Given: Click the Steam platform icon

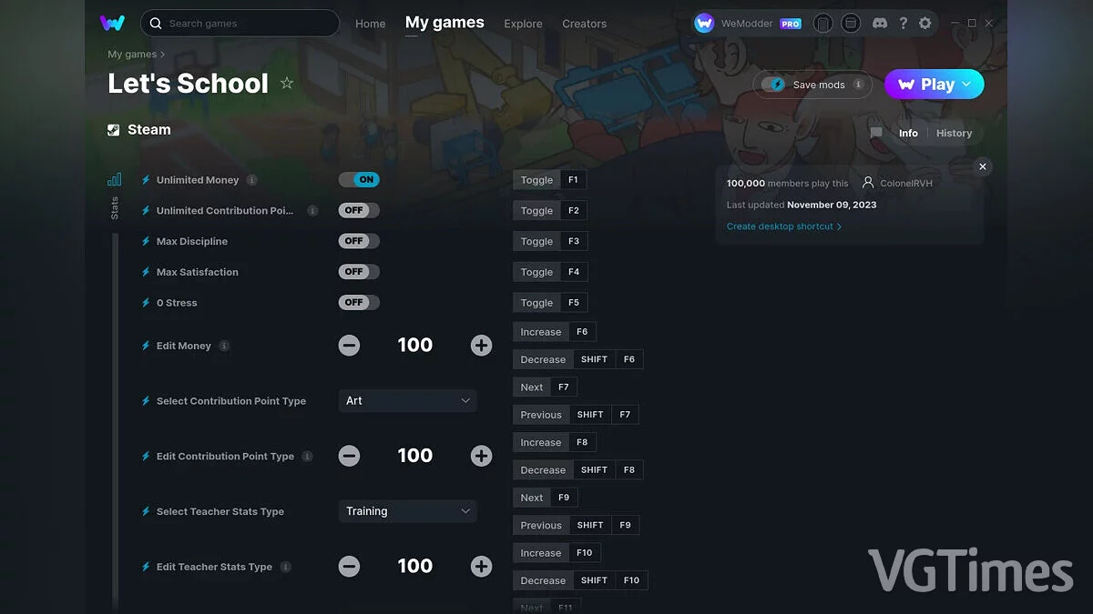Looking at the screenshot, I should click(114, 129).
